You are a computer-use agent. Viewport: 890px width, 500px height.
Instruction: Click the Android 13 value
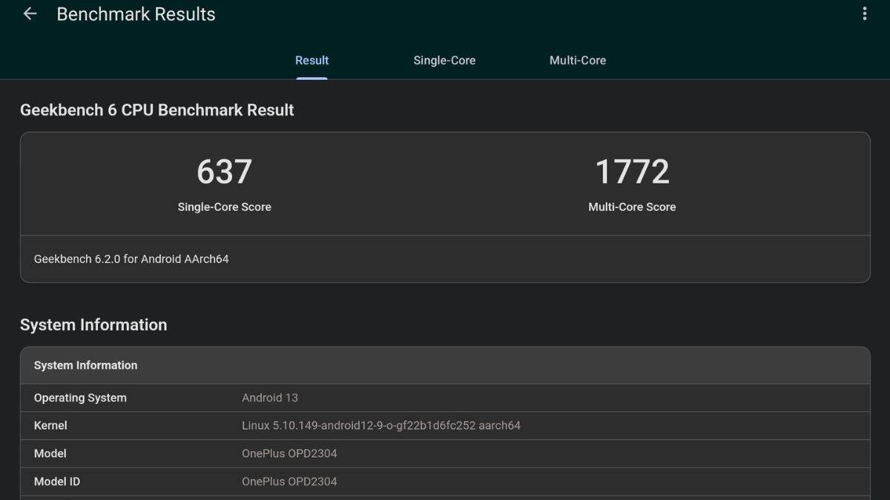coord(270,398)
